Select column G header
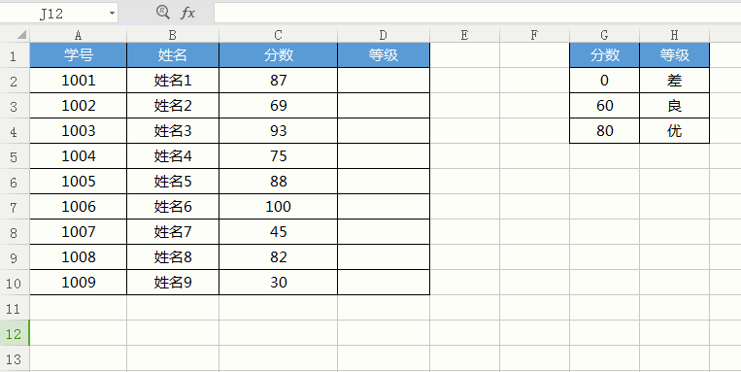Image resolution: width=741 pixels, height=372 pixels. click(x=604, y=35)
